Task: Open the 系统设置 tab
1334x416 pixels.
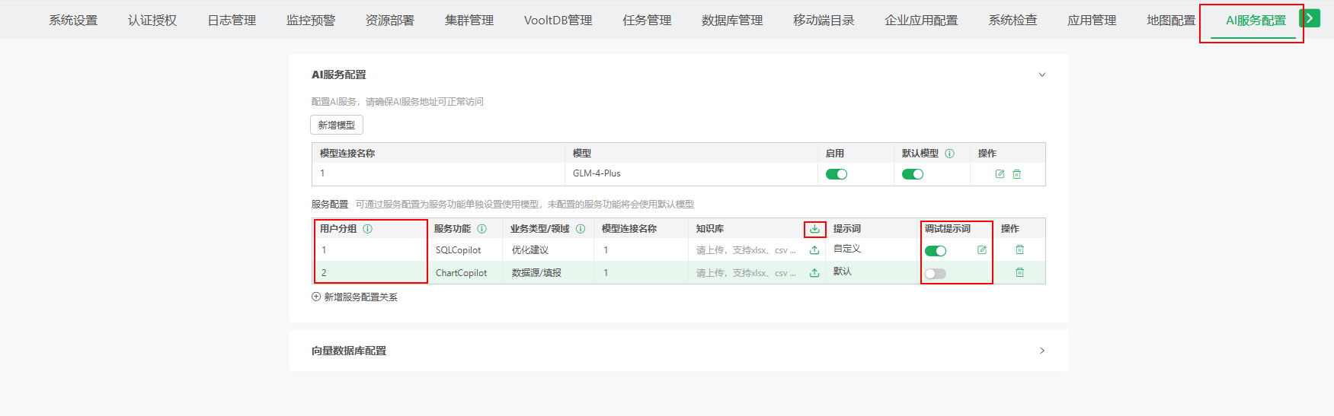Action: pyautogui.click(x=73, y=21)
